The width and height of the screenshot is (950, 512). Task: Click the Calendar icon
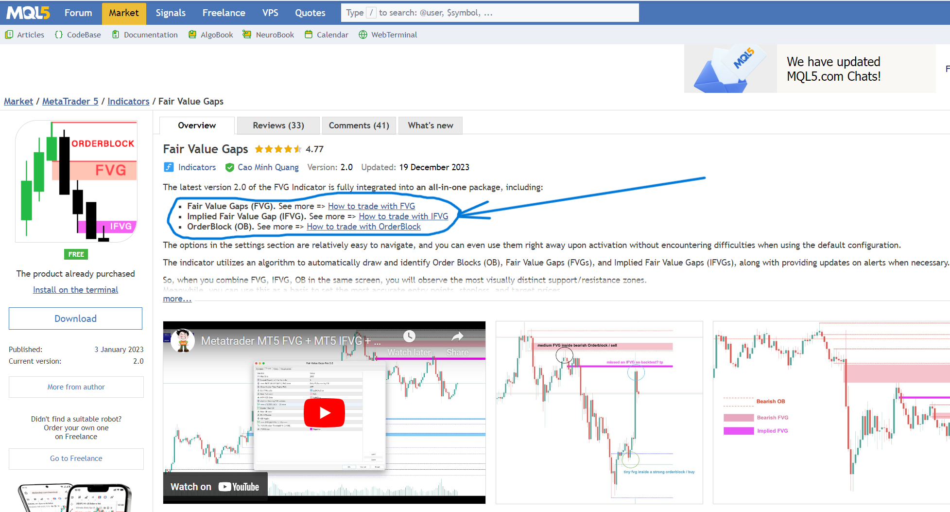click(309, 35)
